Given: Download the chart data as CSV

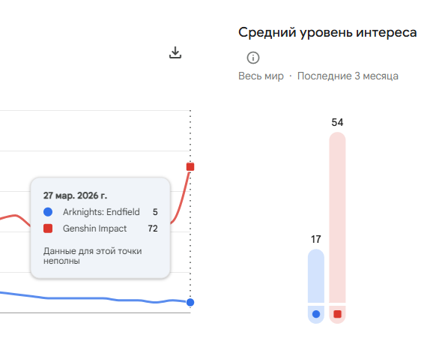Looking at the screenshot, I should (x=175, y=52).
